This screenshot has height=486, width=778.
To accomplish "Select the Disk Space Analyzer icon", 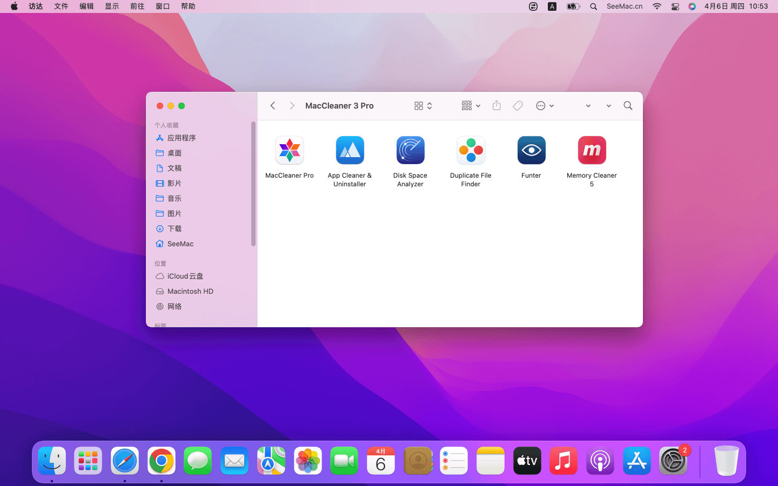I will click(x=411, y=150).
